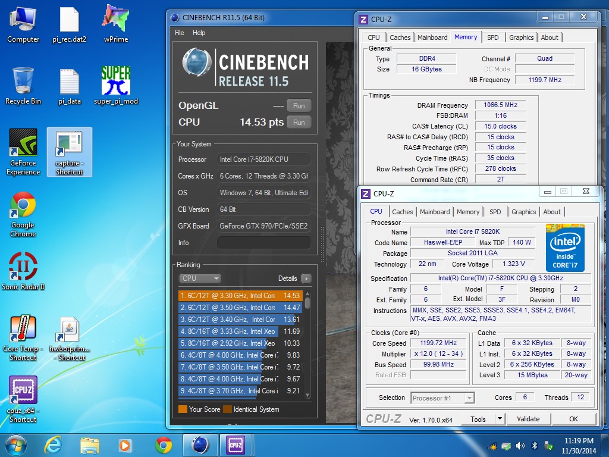Switch to the Cinebench taskbar button
This screenshot has width=609, height=457.
[x=200, y=445]
